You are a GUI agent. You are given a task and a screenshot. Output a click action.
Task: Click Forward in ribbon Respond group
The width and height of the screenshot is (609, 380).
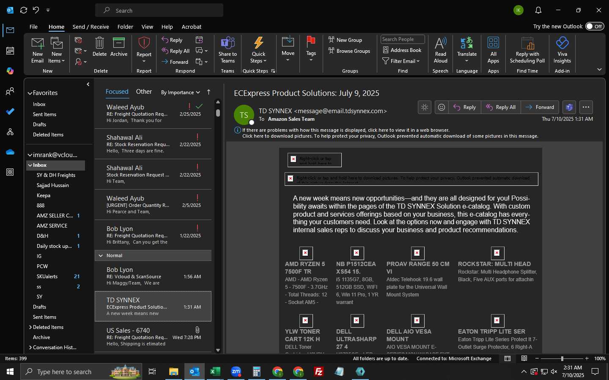pos(175,62)
